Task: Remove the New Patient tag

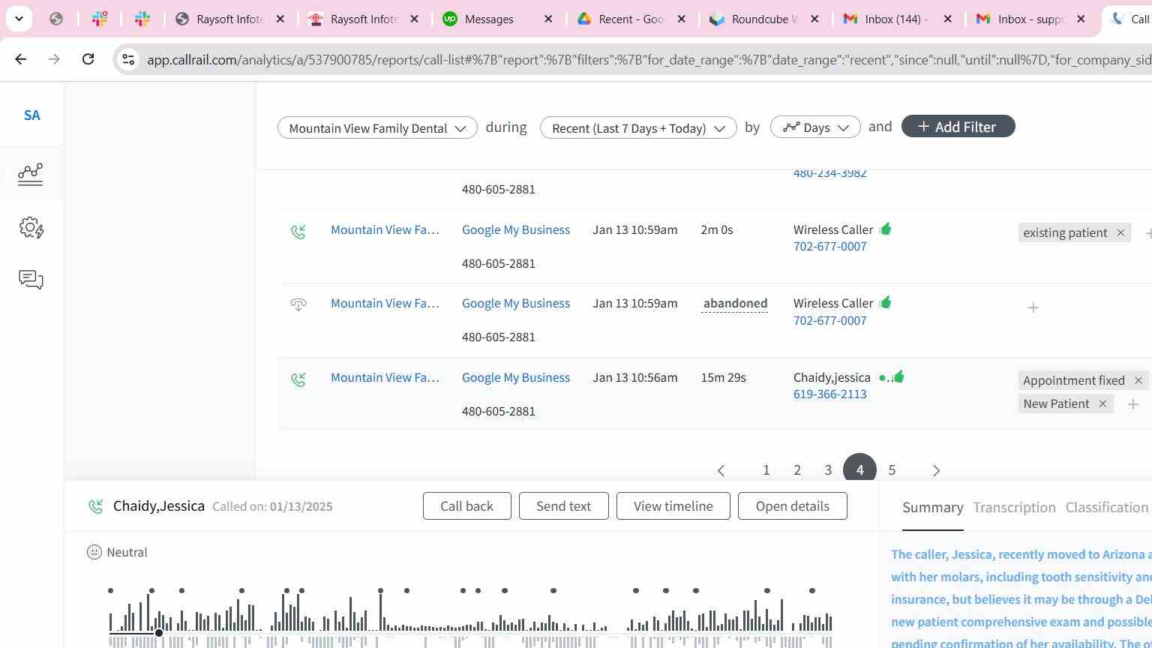Action: click(1102, 403)
